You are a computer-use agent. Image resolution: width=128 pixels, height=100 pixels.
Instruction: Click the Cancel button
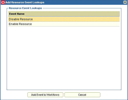pyautogui.click(x=82, y=95)
